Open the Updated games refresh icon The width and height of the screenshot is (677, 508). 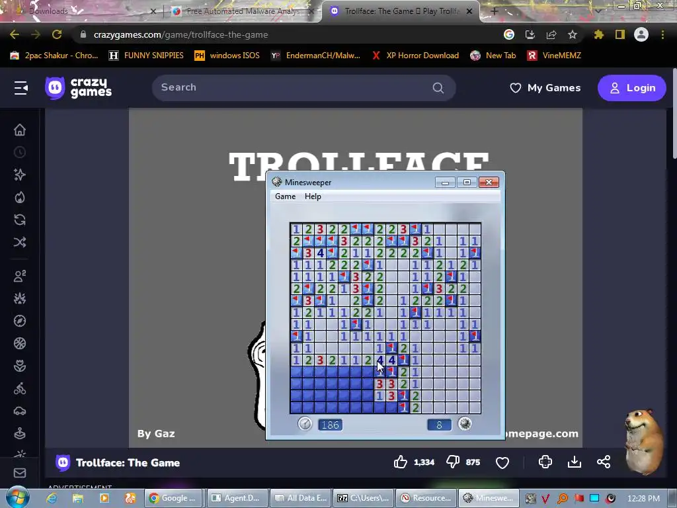[x=19, y=220]
